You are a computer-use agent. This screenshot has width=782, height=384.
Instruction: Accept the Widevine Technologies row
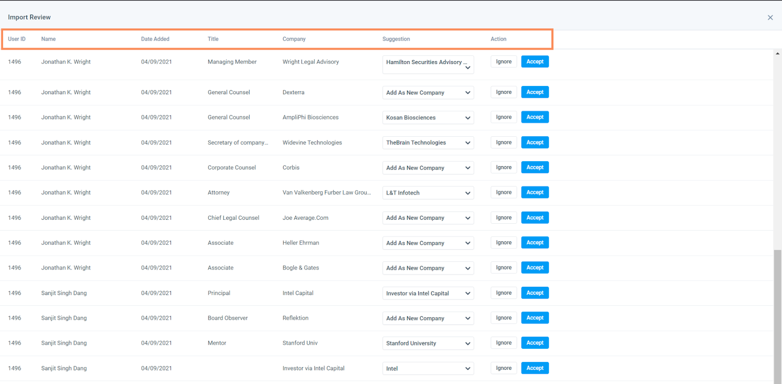point(535,142)
